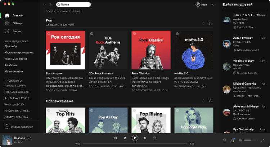Click the Поиск search field
Image resolution: width=270 pixels, height=147 pixels.
click(73, 5)
